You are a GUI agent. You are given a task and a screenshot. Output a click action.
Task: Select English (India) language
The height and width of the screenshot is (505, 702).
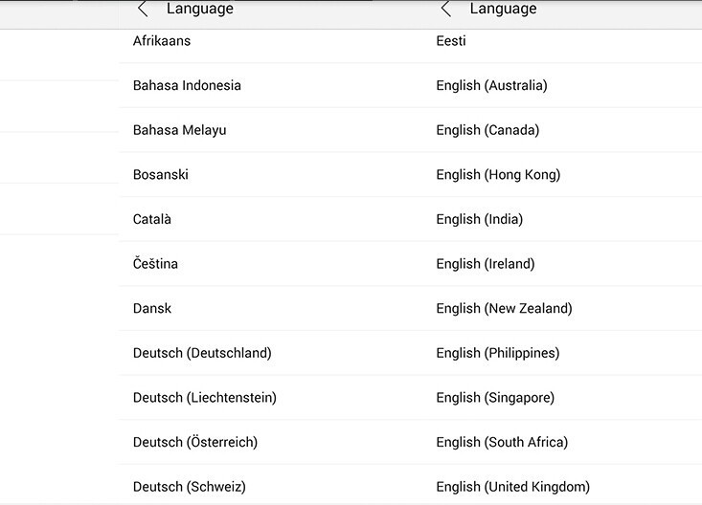pyautogui.click(x=480, y=219)
